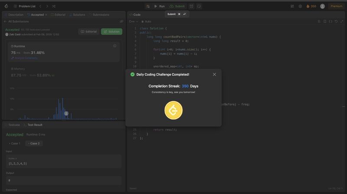The width and height of the screenshot is (347, 194).
Task: Open the debugger icon beside Run
Action: 148,6
